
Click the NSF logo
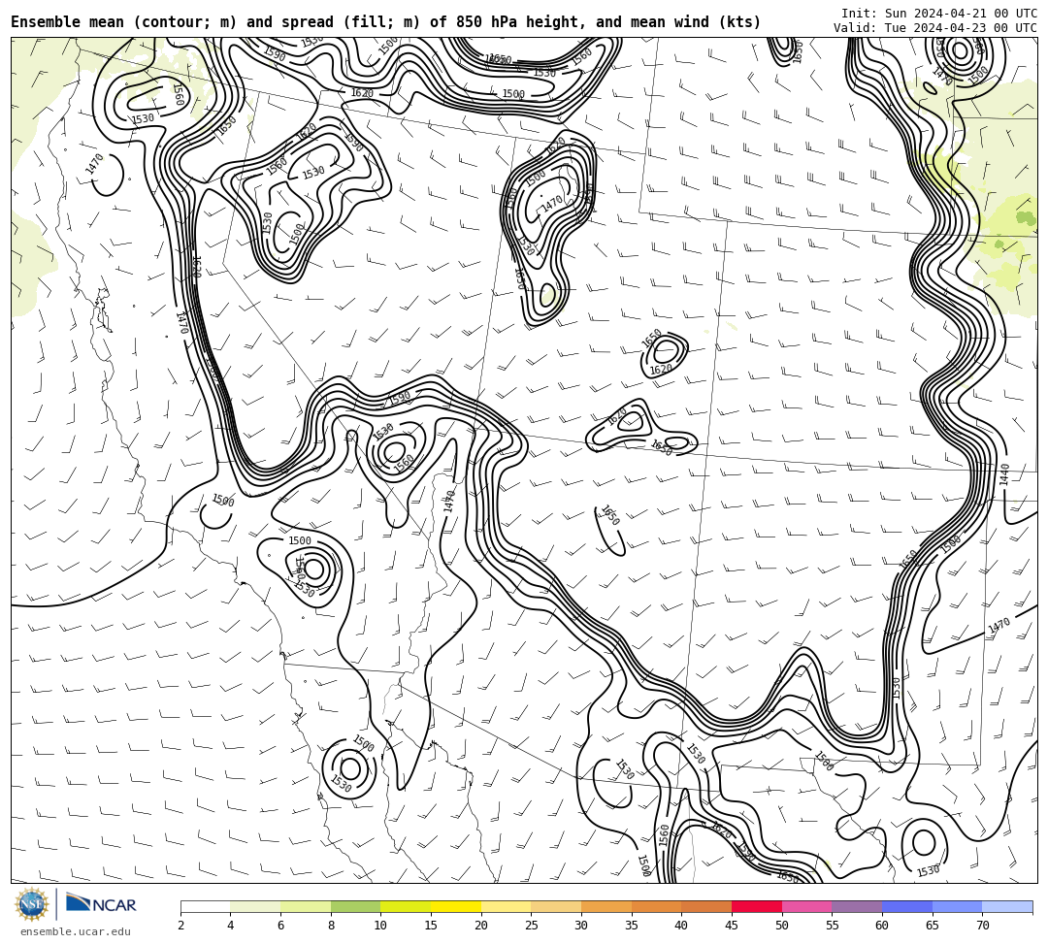pyautogui.click(x=31, y=904)
